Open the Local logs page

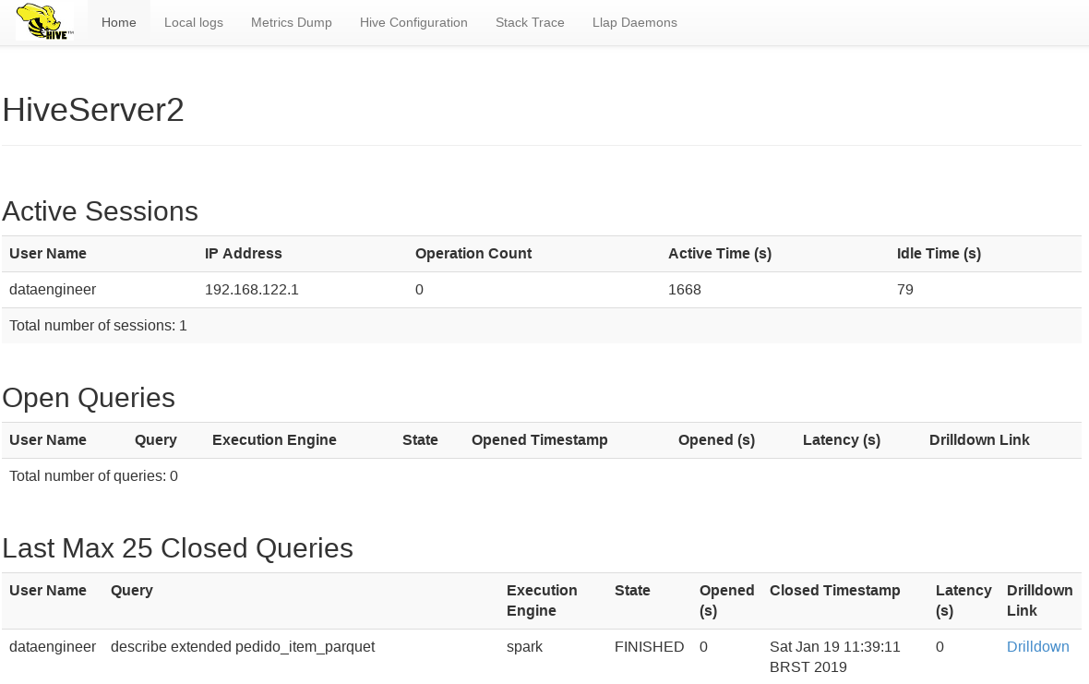point(194,22)
